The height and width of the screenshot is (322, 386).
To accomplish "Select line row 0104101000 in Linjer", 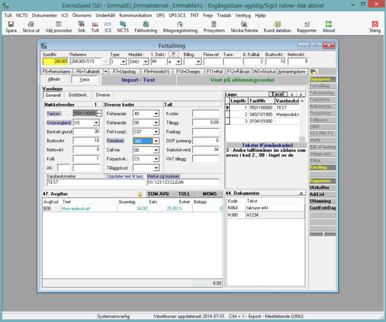I will point(262,121).
